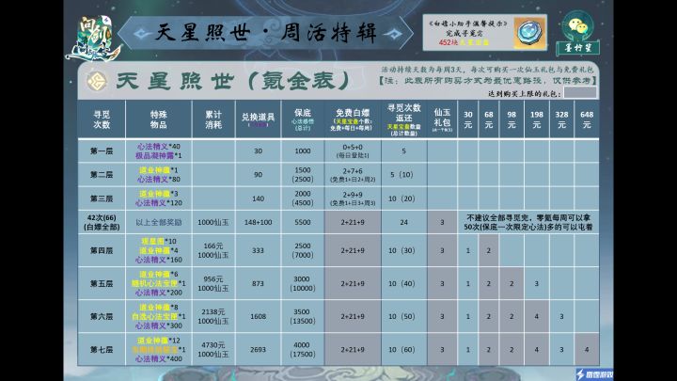Click the 天星照世（氪金表）heading
677x381 pixels.
pyautogui.click(x=233, y=81)
